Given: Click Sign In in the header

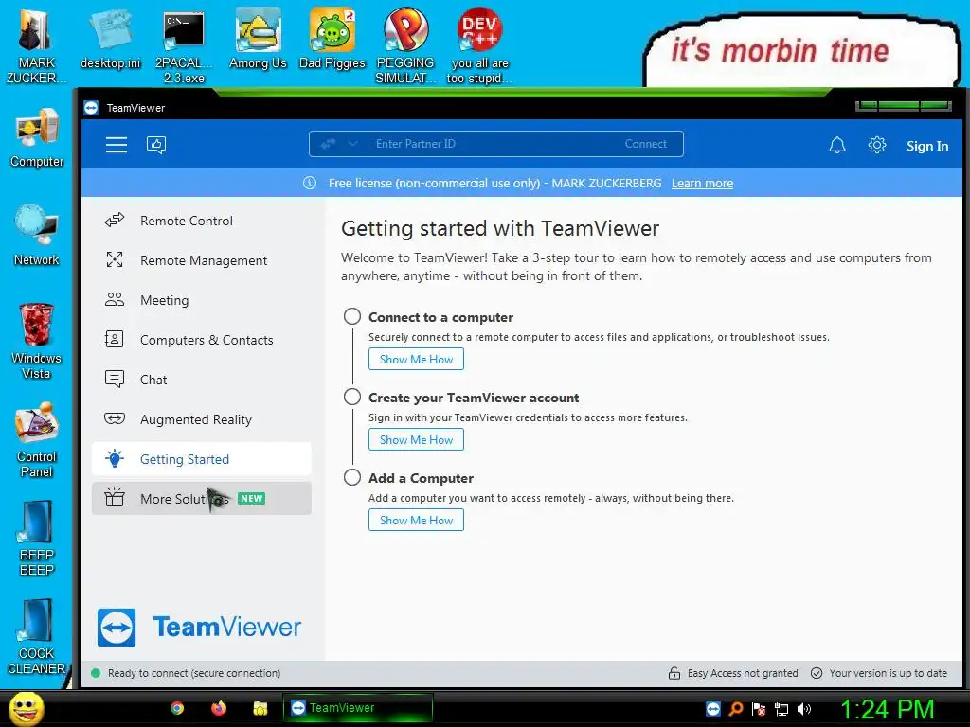Looking at the screenshot, I should 927,146.
